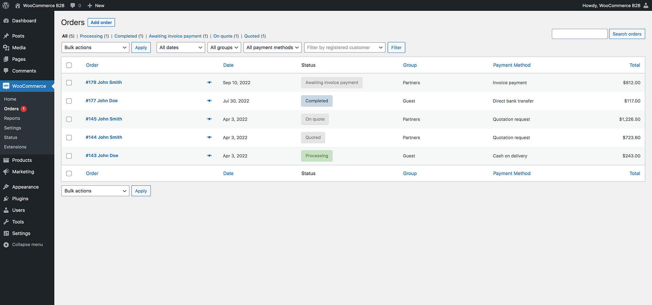Open the Reports submenu item

pyautogui.click(x=12, y=118)
